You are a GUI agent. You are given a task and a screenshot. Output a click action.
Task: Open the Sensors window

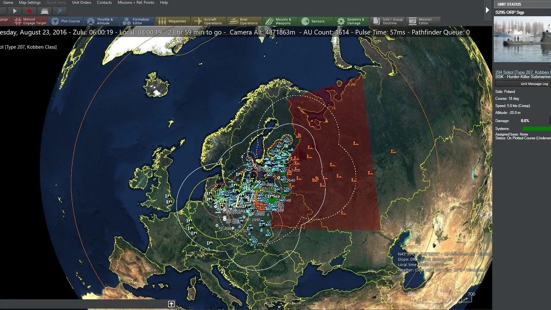click(x=314, y=21)
